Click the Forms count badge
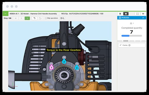The height and width of the screenshot is (95, 149). (129, 45)
